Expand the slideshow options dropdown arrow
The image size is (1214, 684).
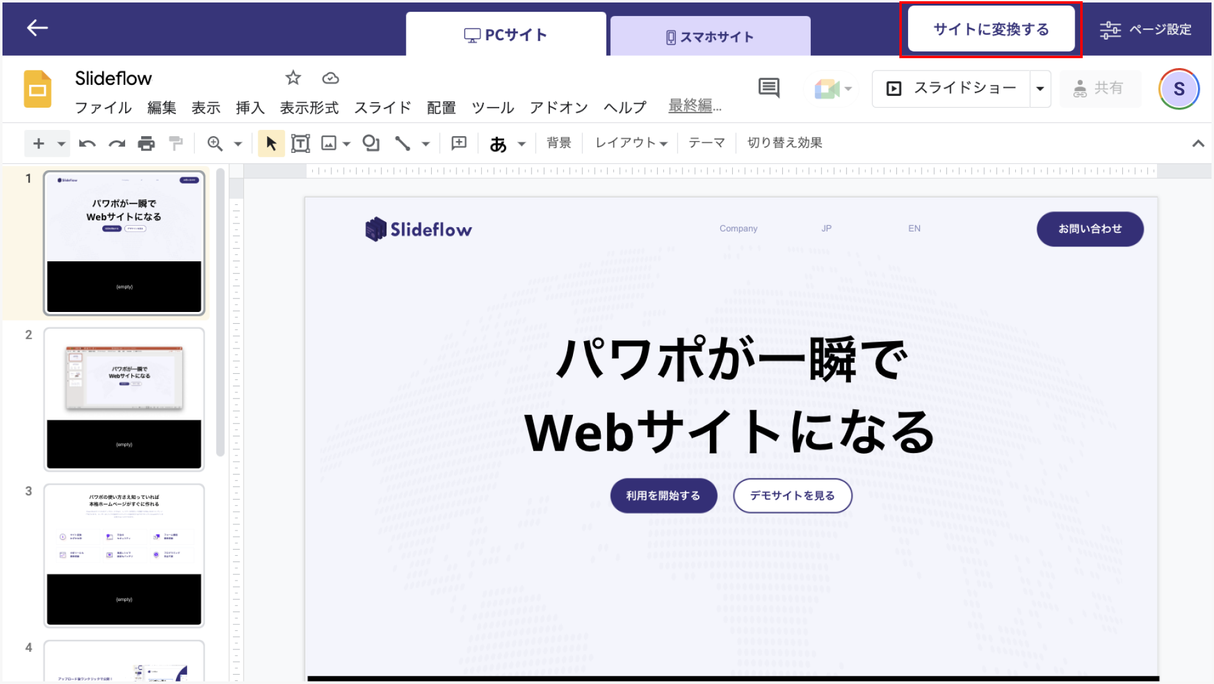click(1041, 89)
